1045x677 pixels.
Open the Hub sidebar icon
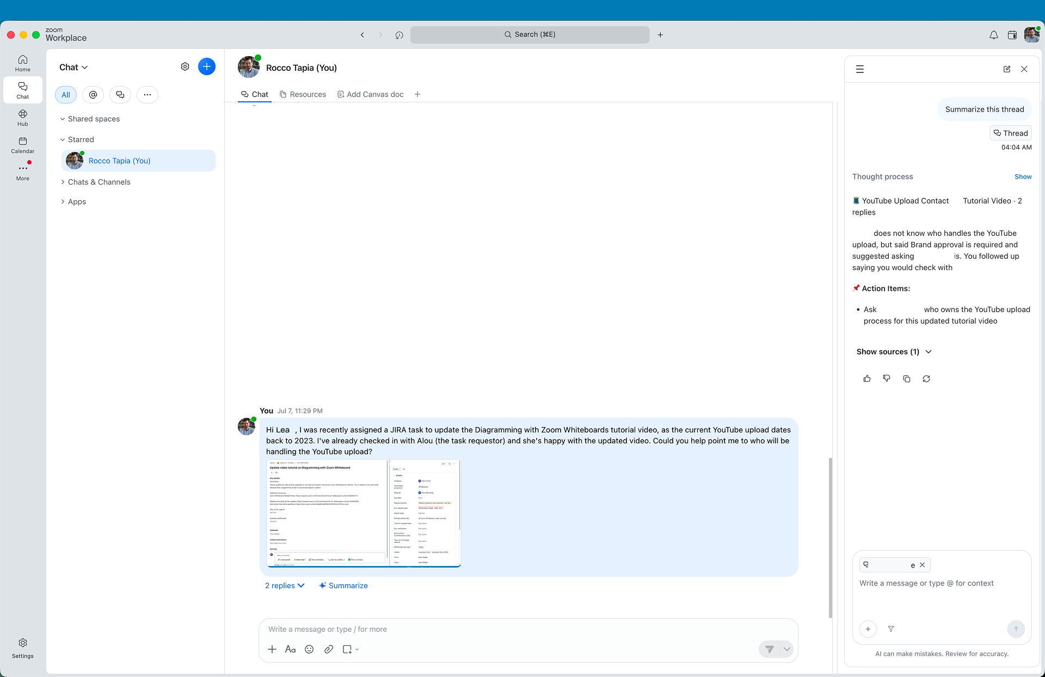(x=22, y=118)
